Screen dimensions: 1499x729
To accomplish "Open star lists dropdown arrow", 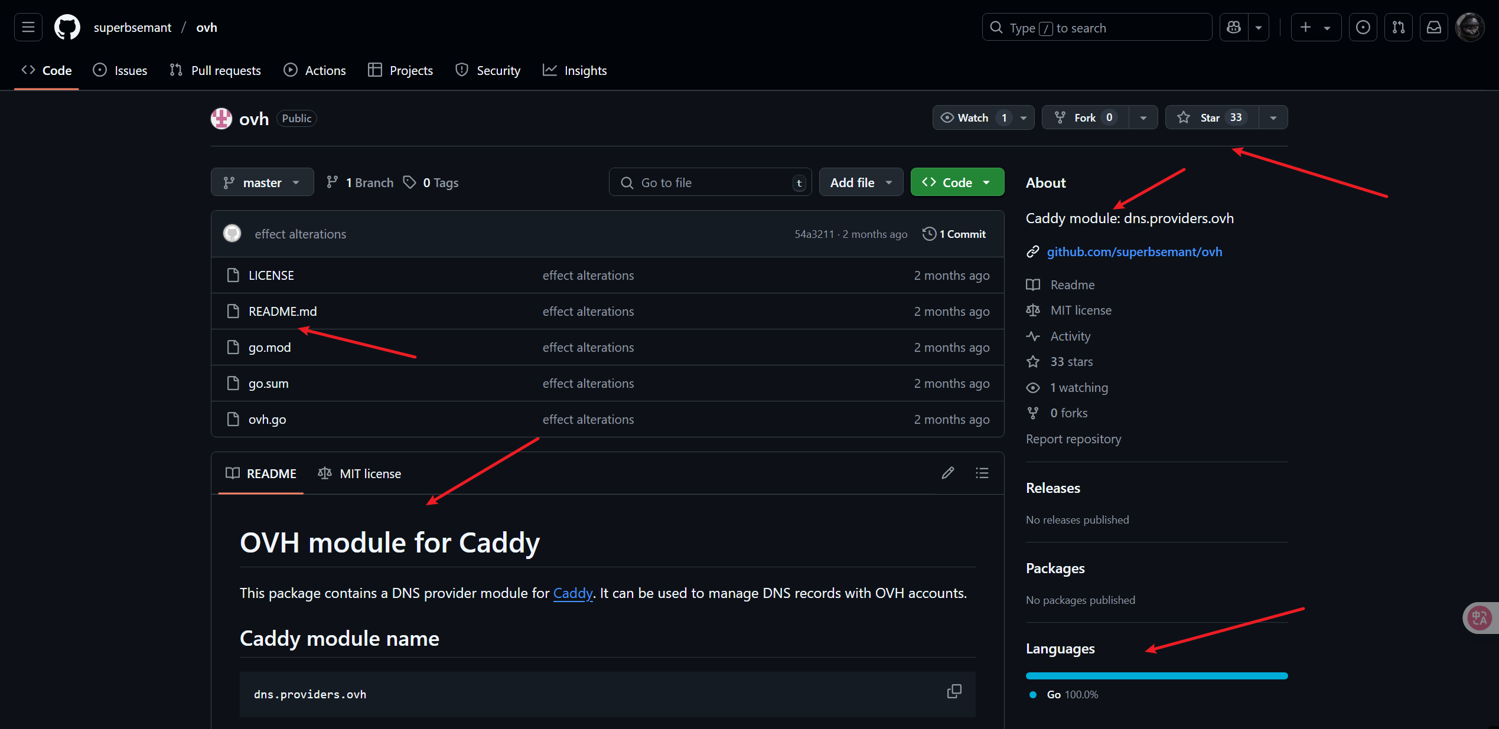I will click(1273, 117).
